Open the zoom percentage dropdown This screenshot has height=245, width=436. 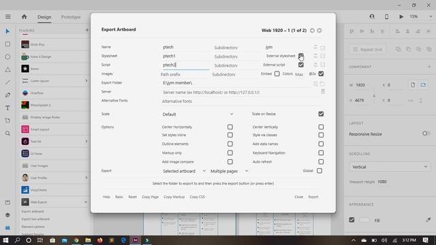coord(430,16)
